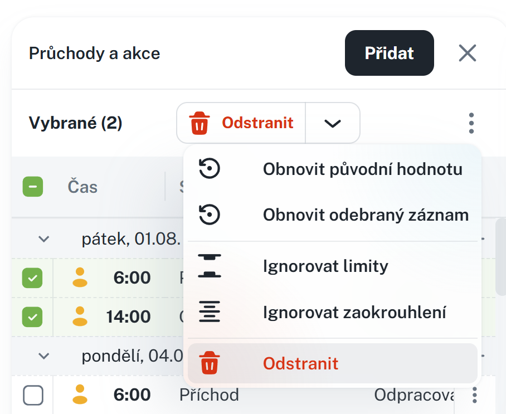
Task: Collapse the pátek, 01.08. group
Action: (x=44, y=240)
